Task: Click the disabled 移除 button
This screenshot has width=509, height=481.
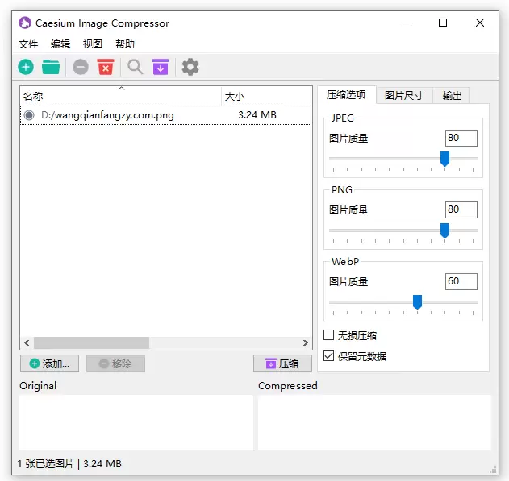Action: [x=115, y=363]
